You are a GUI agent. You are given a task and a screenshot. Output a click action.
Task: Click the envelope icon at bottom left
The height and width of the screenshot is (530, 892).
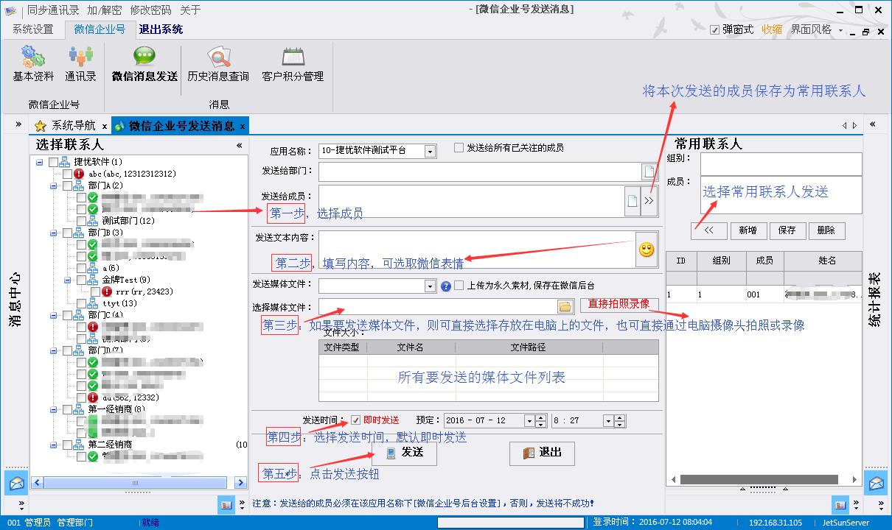coord(16,484)
